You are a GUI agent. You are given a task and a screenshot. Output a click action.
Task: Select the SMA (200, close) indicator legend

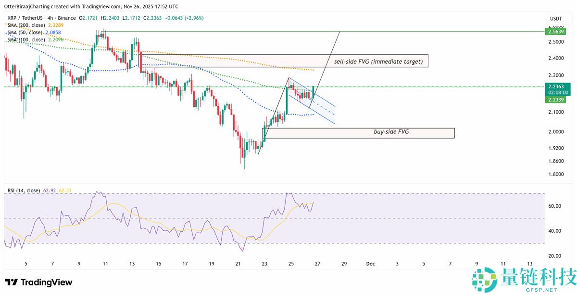(27, 25)
